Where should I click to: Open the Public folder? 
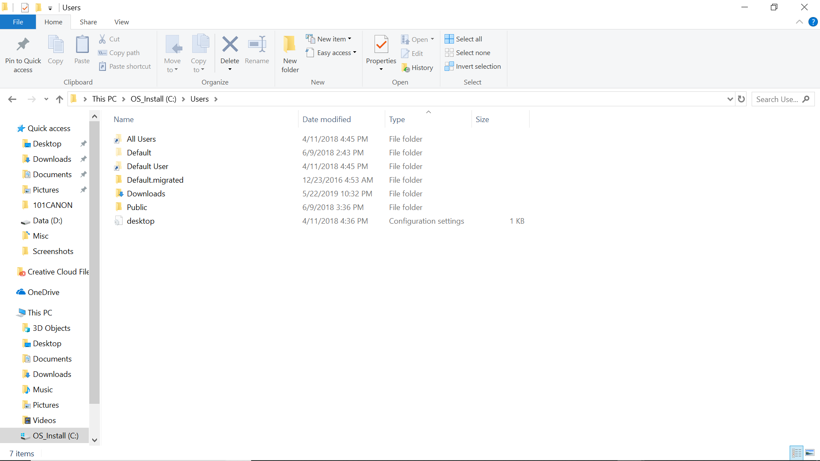pyautogui.click(x=137, y=207)
